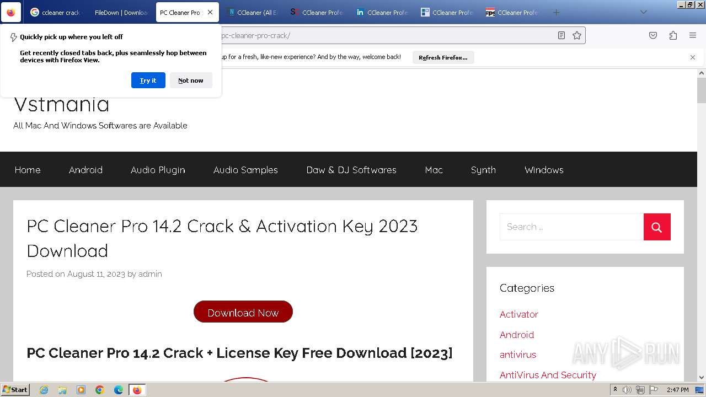Open the Windows menu item
The image size is (706, 397).
tap(544, 170)
